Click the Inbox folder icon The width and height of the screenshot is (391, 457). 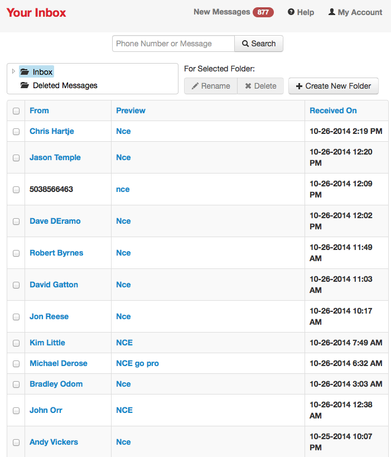pos(25,72)
